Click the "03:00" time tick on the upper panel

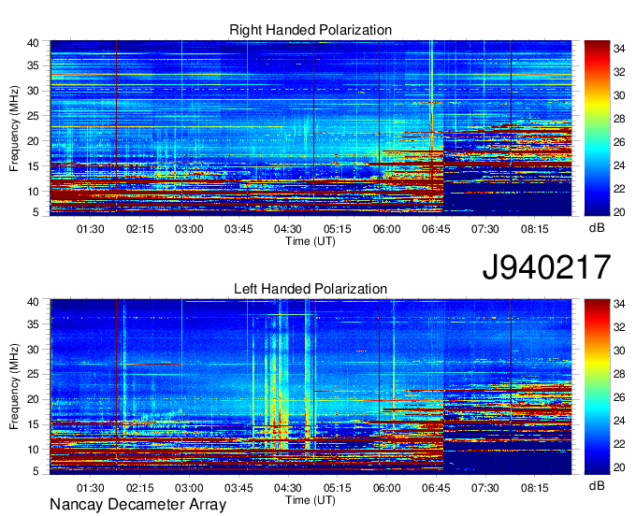click(189, 229)
